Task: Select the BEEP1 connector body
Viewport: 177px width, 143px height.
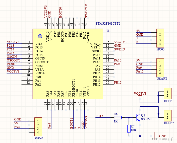Action: (x=168, y=94)
